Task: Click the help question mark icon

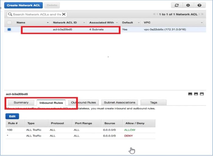Action: click(x=199, y=5)
